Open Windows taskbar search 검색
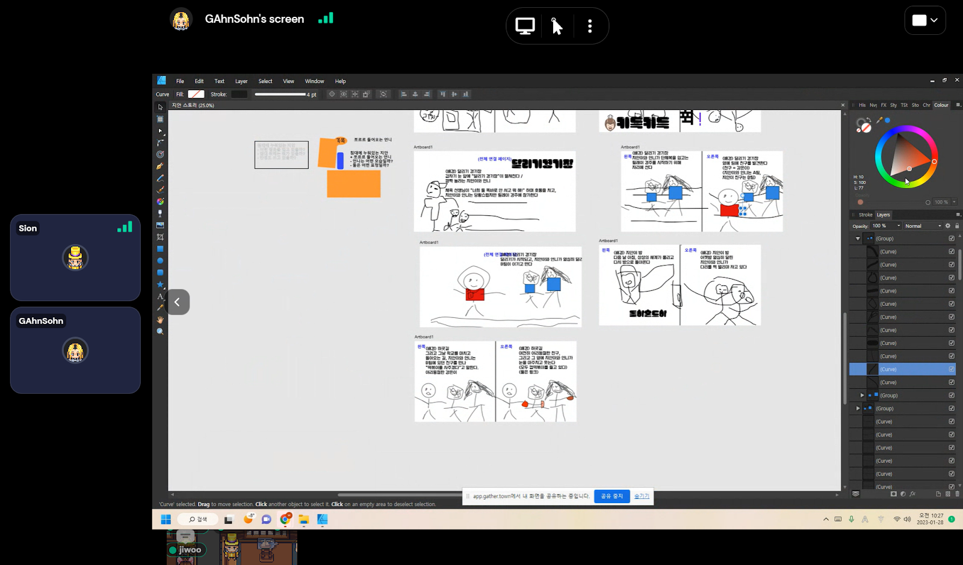 click(198, 519)
